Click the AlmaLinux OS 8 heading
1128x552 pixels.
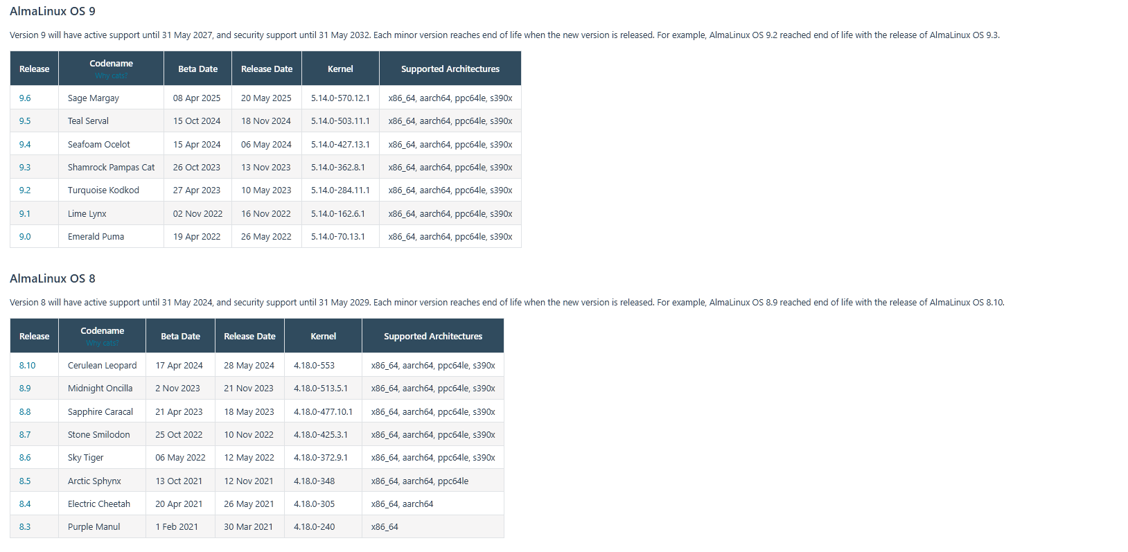[53, 278]
